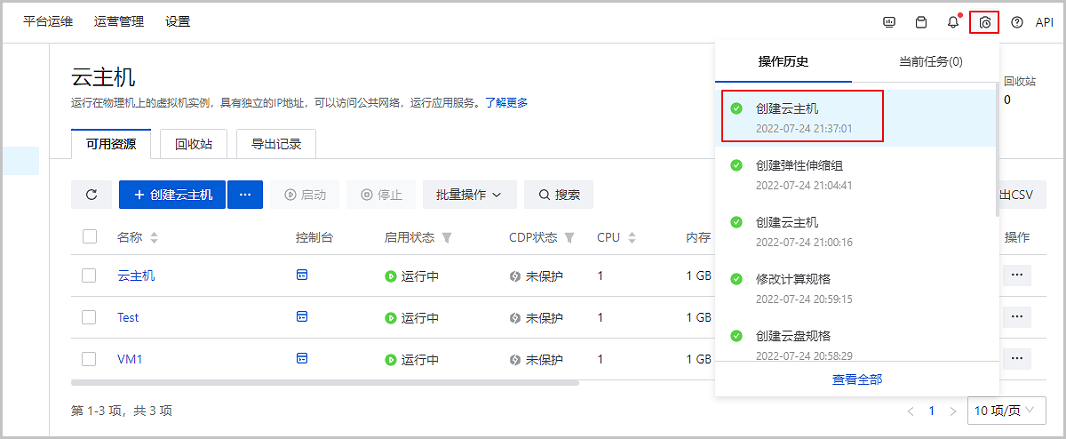Select all rows with header checkbox
1066x439 pixels.
click(89, 237)
